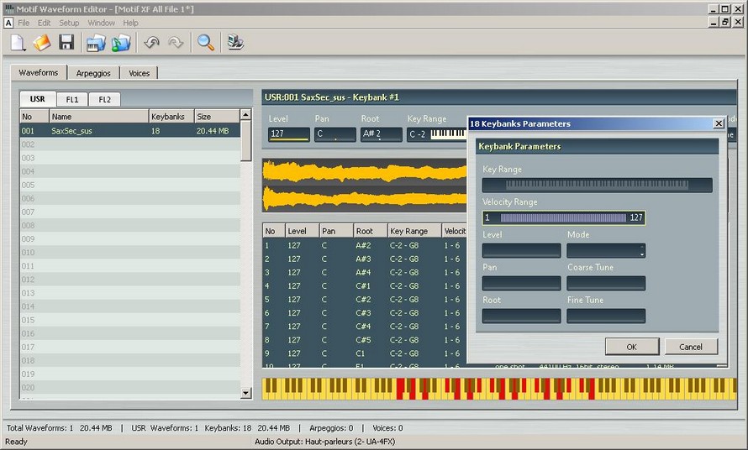
Task: Cancel the Keybank Parameters dialog
Action: [x=690, y=347]
